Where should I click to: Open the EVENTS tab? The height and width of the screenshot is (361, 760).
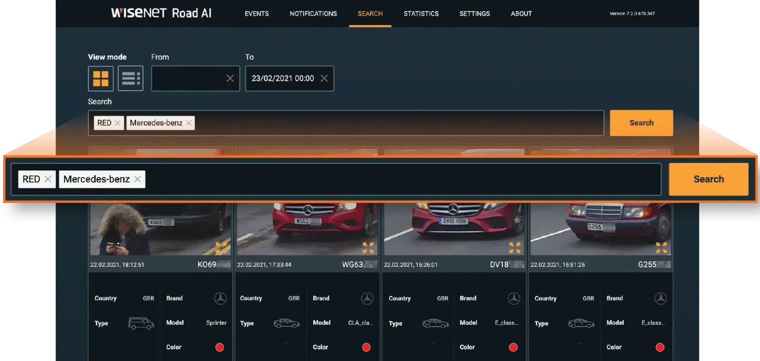coord(256,13)
